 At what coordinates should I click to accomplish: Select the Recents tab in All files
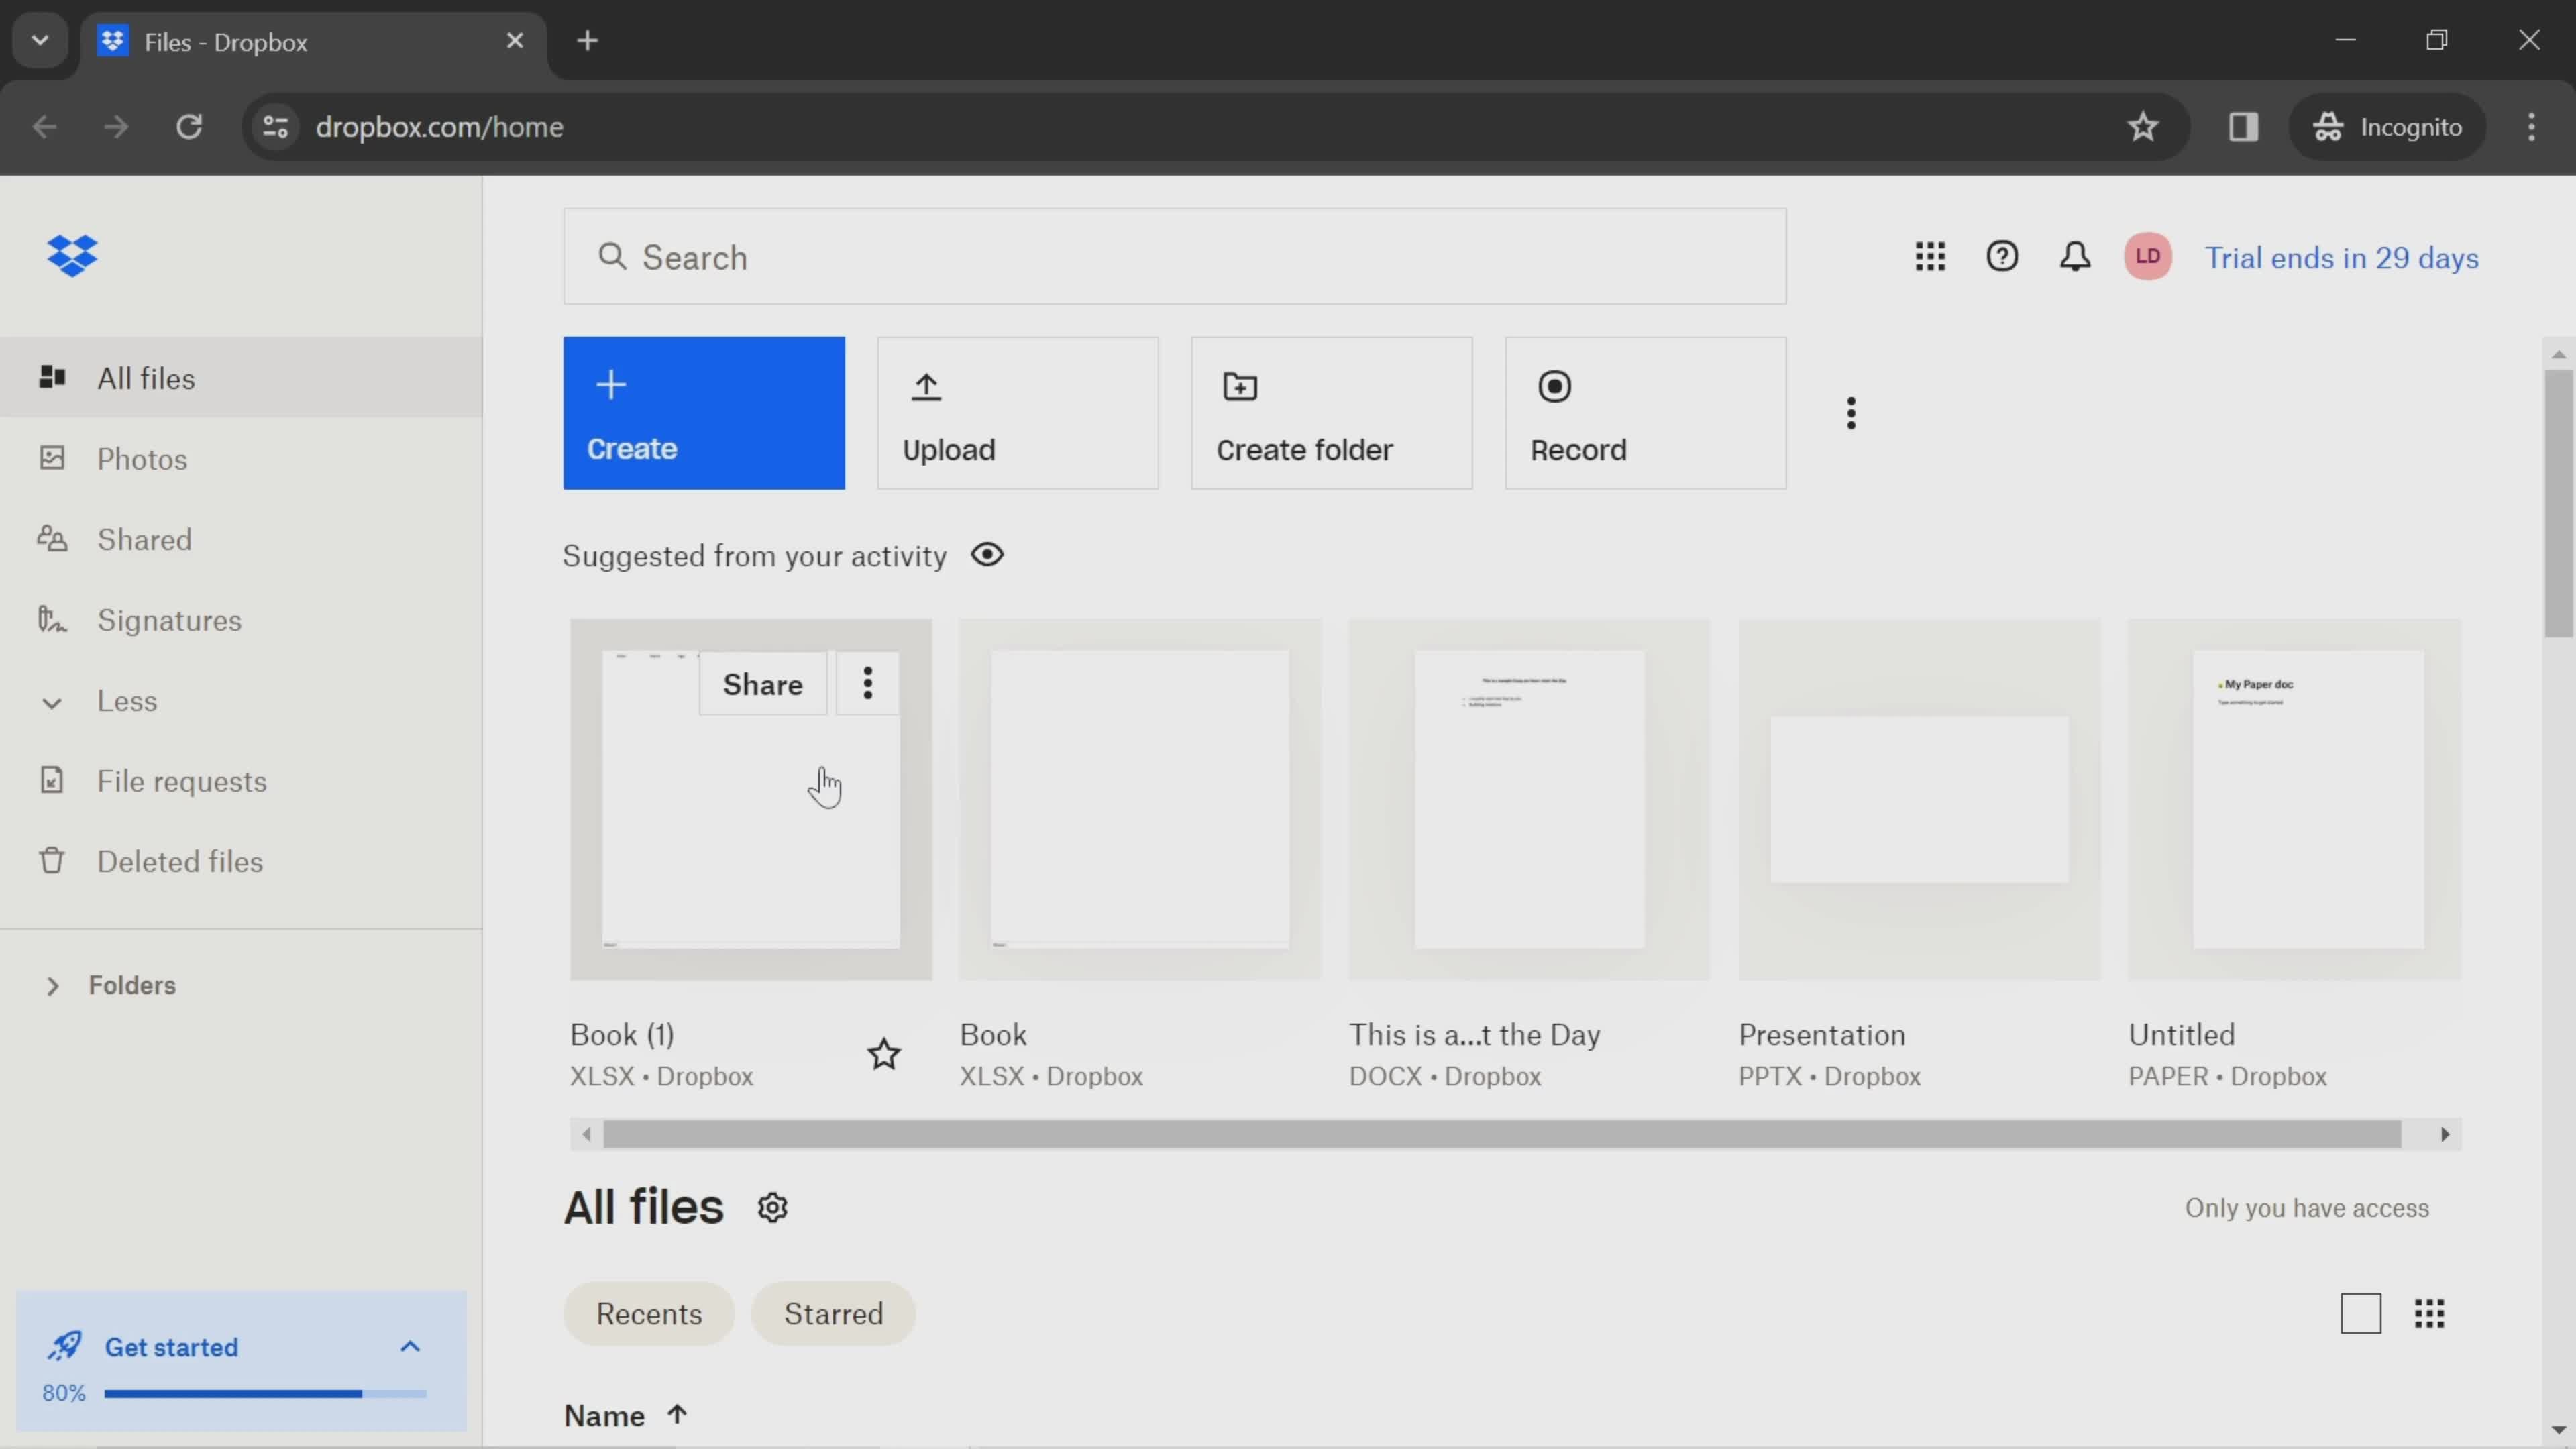[647, 1313]
